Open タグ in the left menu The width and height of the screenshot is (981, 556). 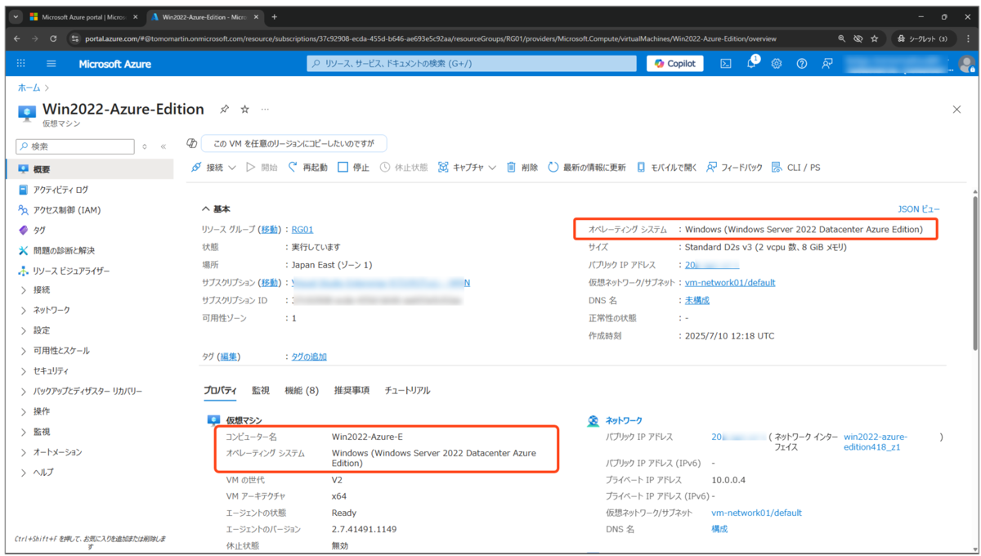[x=39, y=231]
